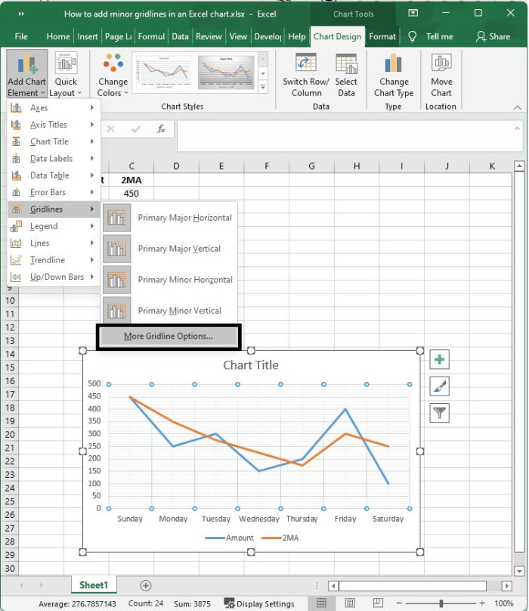Toggle Primary Minor Horizontal gridlines
This screenshot has height=611, width=529.
click(169, 280)
